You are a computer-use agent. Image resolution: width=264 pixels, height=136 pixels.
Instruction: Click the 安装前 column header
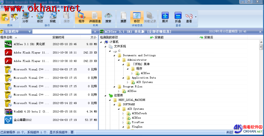pos(173,37)
